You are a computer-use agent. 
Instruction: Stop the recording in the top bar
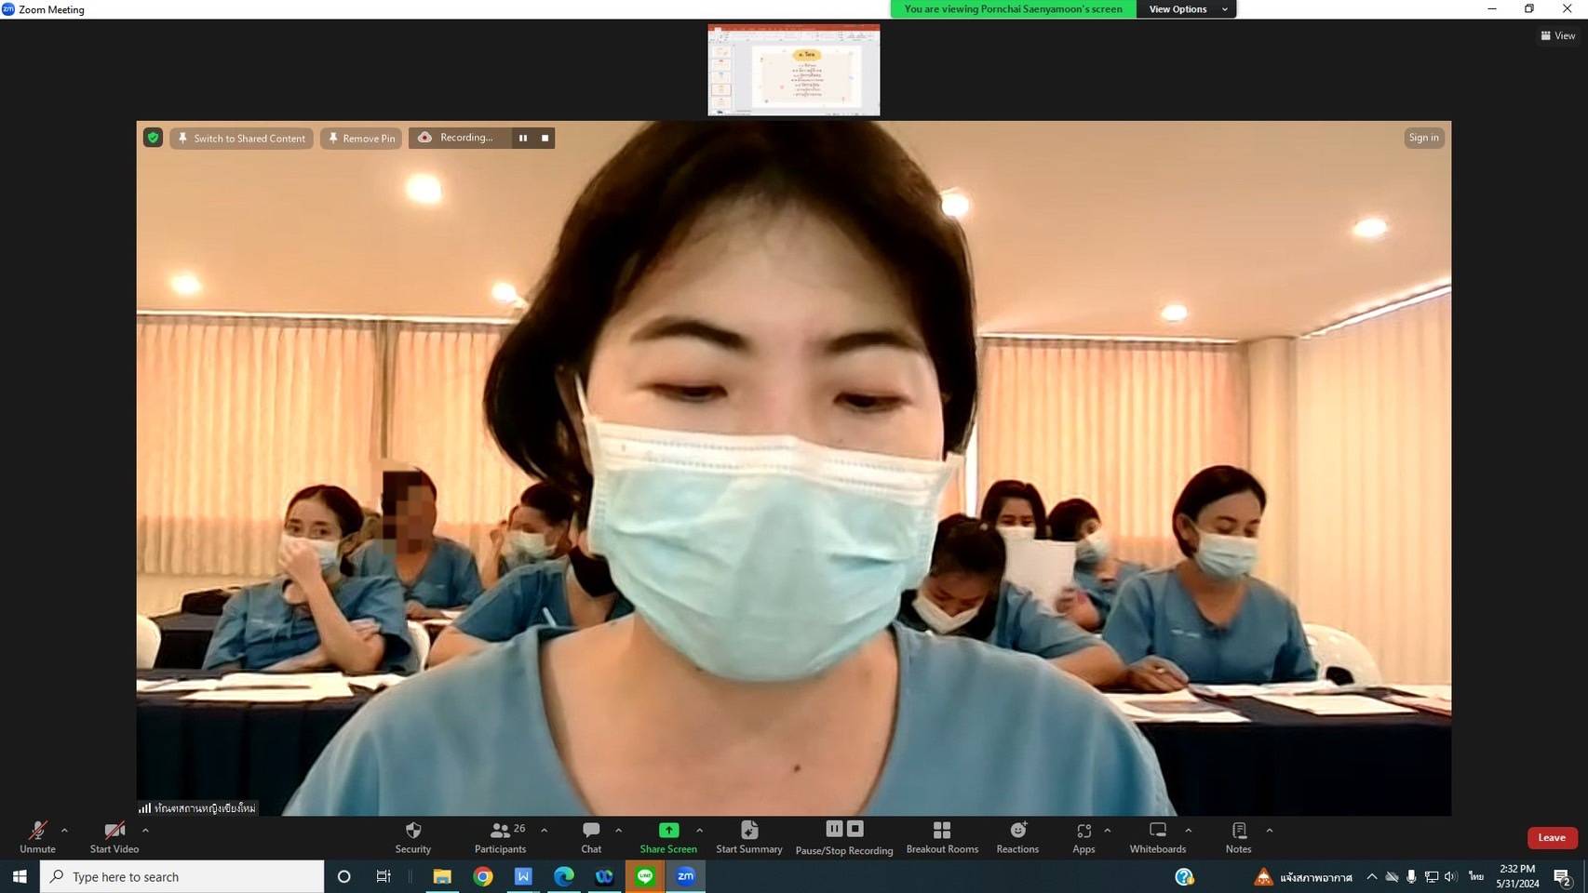click(545, 138)
